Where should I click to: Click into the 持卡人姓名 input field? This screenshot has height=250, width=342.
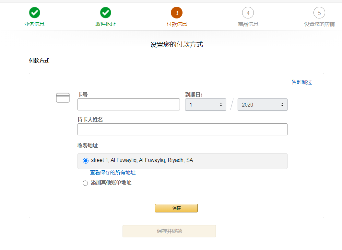tap(182, 130)
